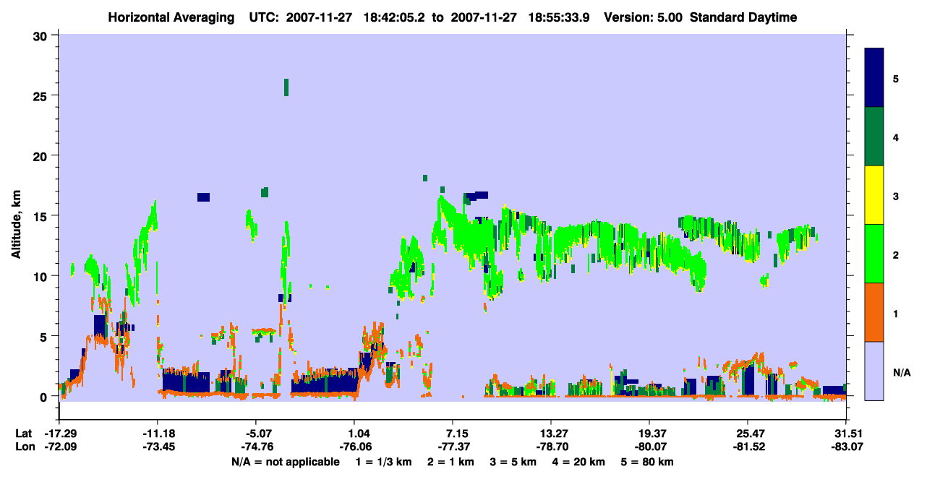Click the '3 = 5 km' legend text

coord(514,462)
